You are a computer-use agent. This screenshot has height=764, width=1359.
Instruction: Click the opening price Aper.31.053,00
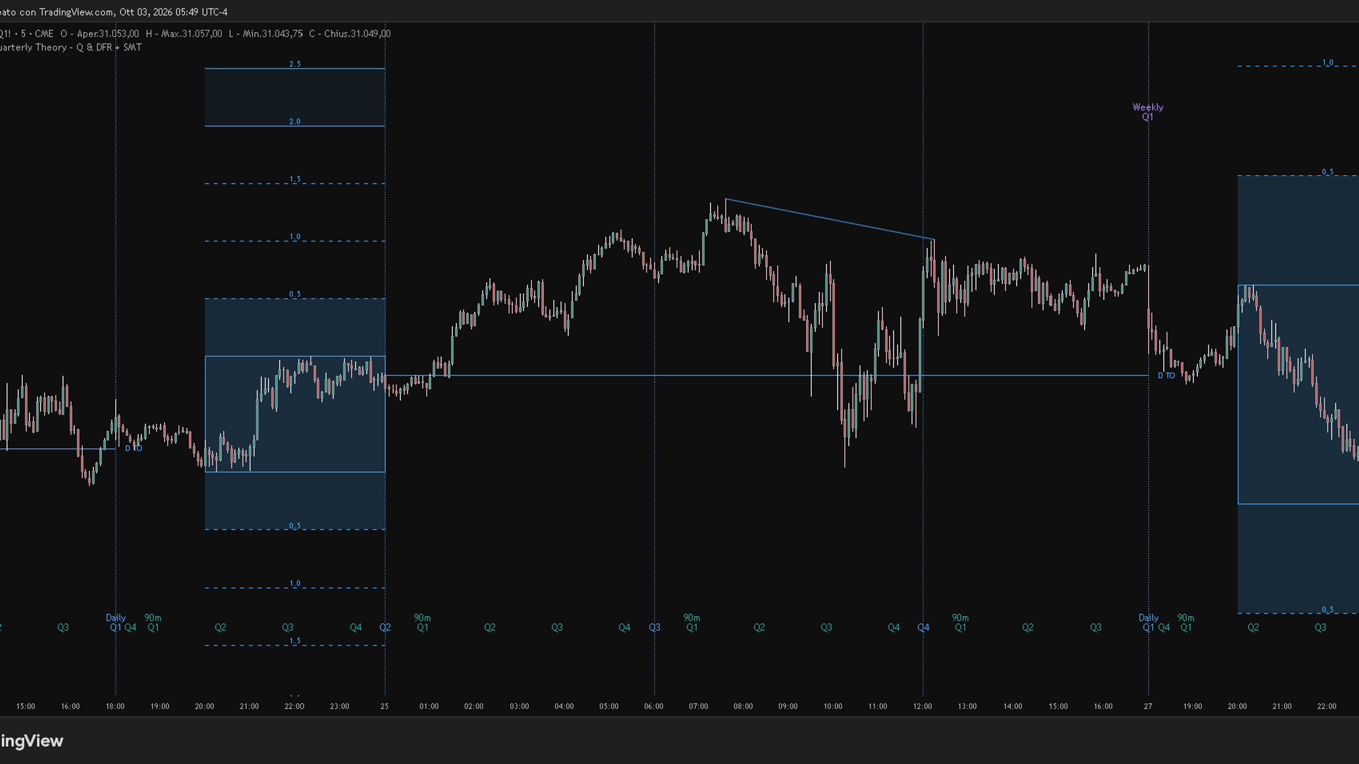click(108, 33)
